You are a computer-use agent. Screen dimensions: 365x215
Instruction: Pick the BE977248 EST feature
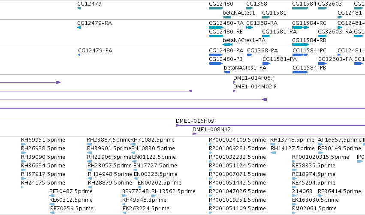click(124, 196)
